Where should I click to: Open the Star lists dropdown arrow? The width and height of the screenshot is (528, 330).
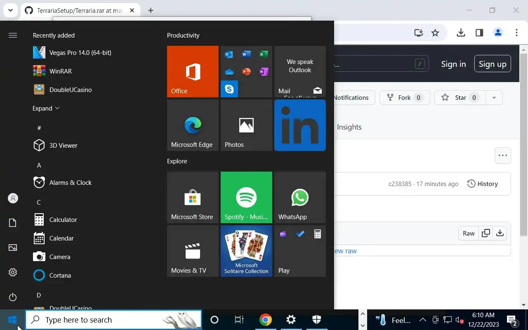click(x=494, y=98)
